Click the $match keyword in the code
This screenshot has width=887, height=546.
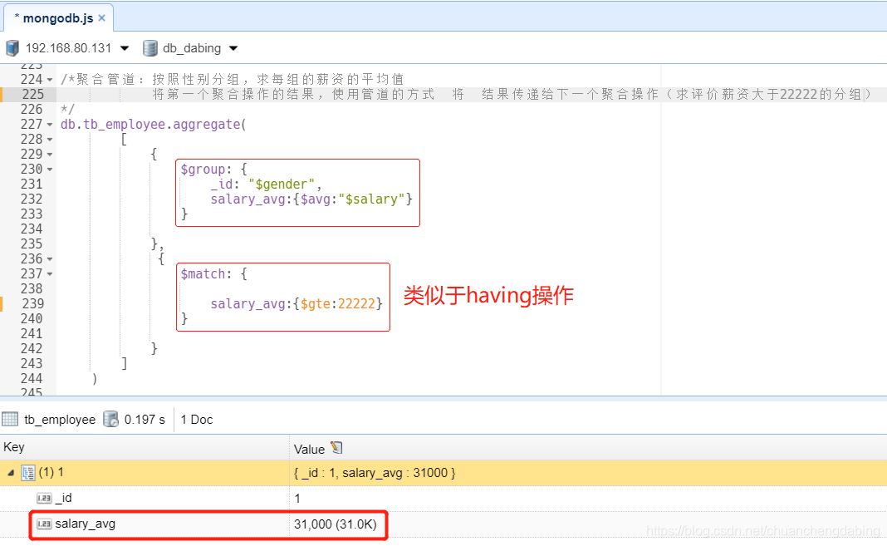pyautogui.click(x=203, y=274)
